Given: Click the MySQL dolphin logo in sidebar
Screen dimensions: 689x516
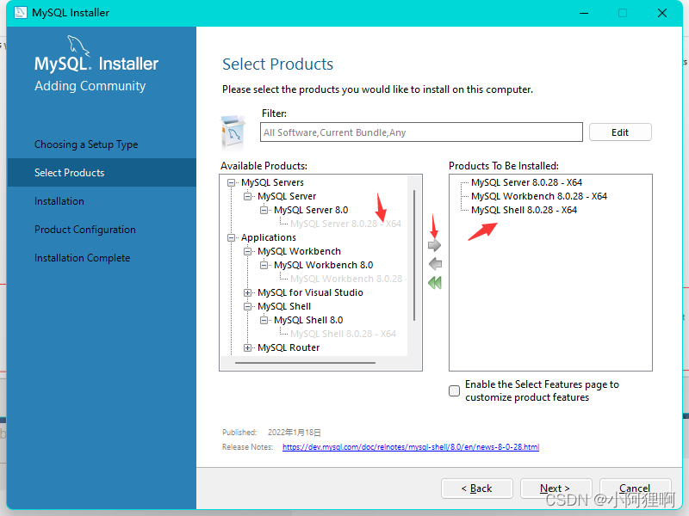Looking at the screenshot, I should 78,46.
